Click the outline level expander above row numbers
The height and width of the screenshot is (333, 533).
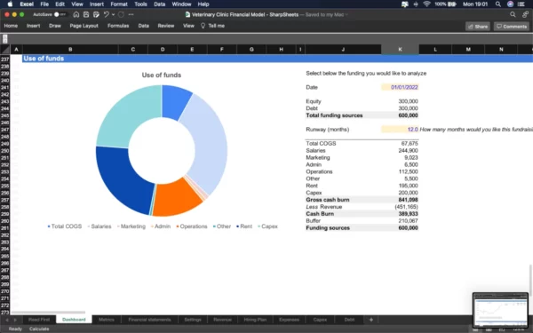click(x=5, y=39)
